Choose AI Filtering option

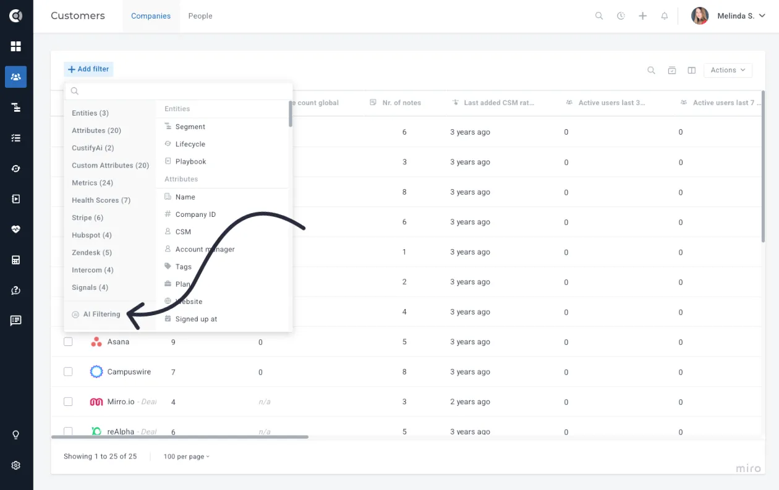coord(96,315)
